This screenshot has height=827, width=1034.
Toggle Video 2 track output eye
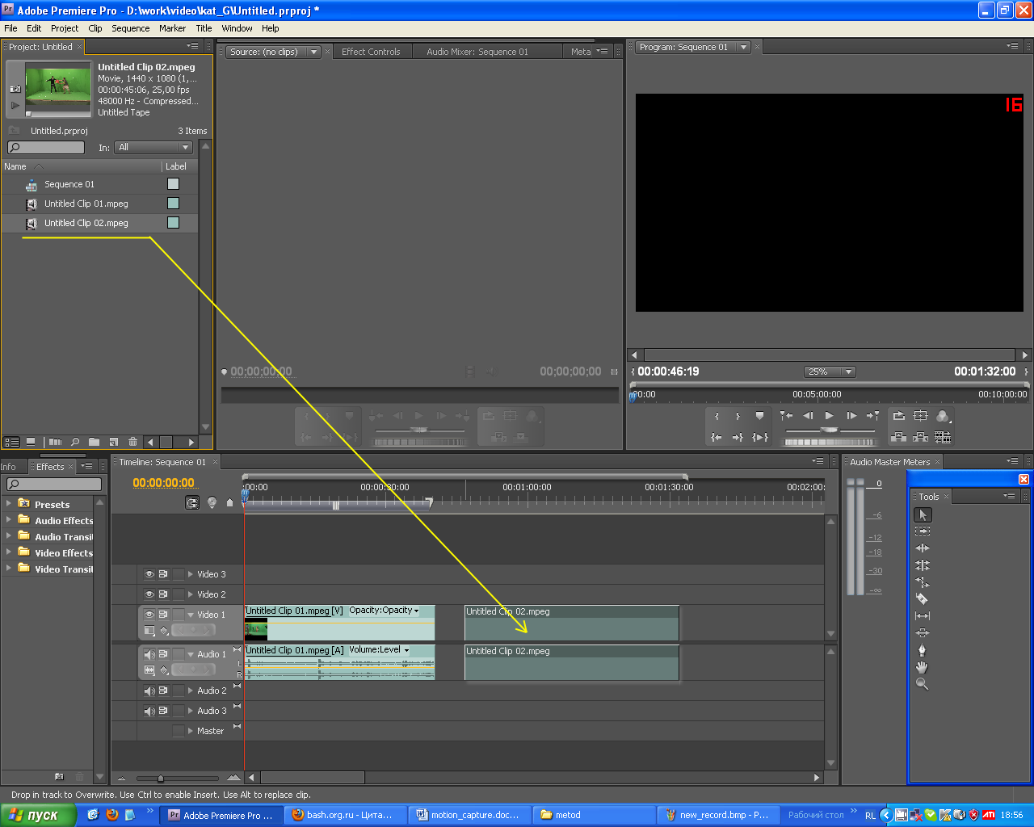[x=149, y=594]
